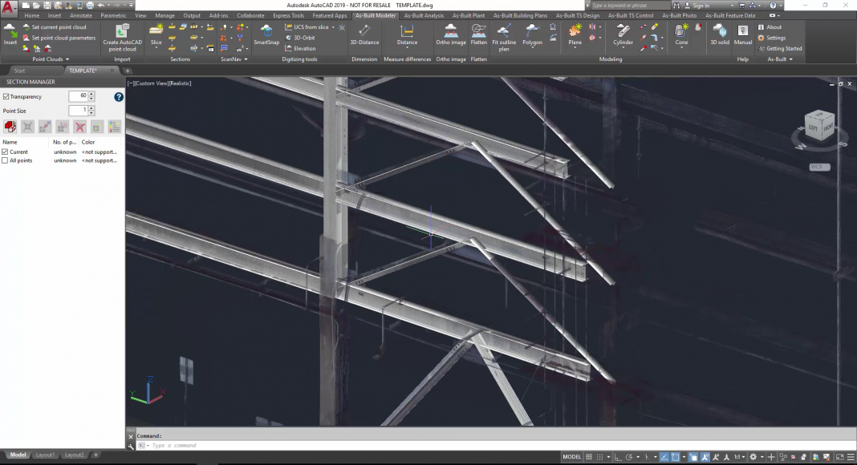
Task: Select the 3D-Distance dimension tool
Action: (364, 34)
